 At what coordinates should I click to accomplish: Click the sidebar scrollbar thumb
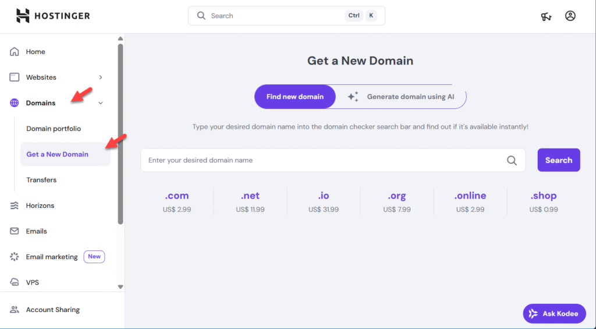click(120, 134)
